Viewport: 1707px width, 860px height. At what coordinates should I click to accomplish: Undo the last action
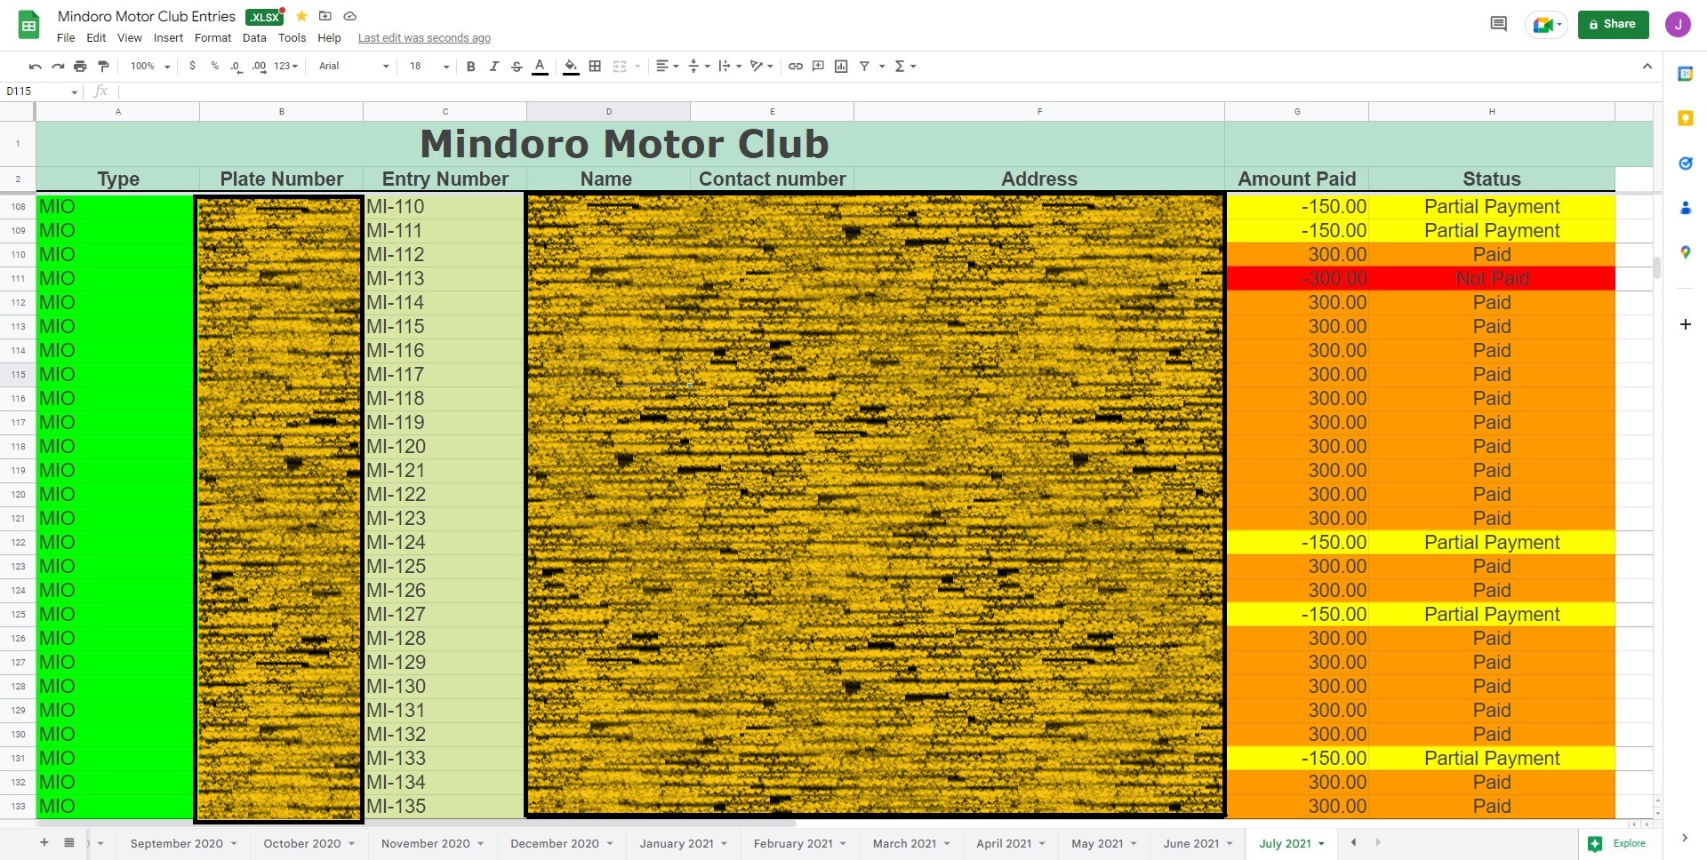click(x=35, y=67)
